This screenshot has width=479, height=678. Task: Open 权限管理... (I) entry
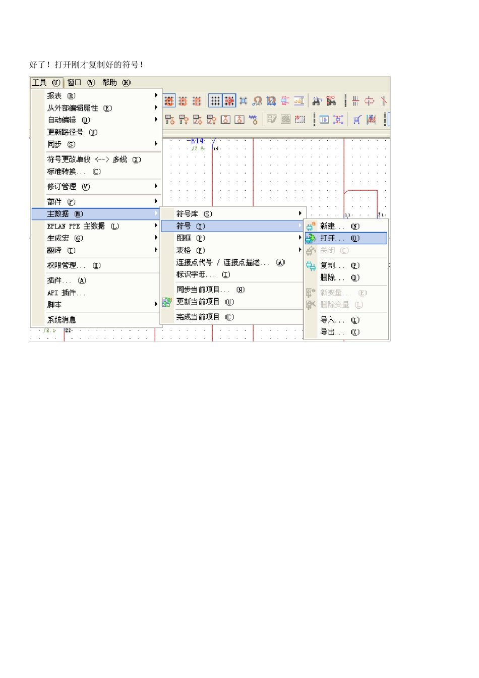pyautogui.click(x=96, y=265)
